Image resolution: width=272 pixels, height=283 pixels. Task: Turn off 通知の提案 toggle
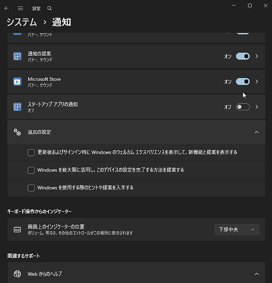tap(243, 56)
